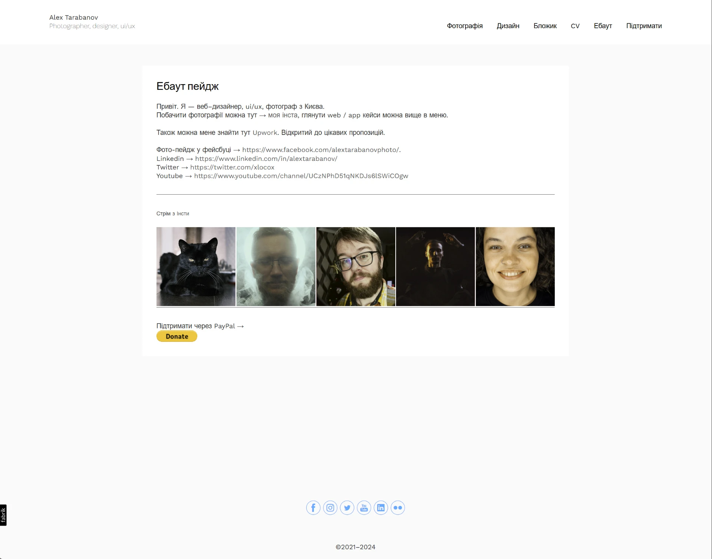
Task: Open the Instagram footer icon
Action: point(330,508)
